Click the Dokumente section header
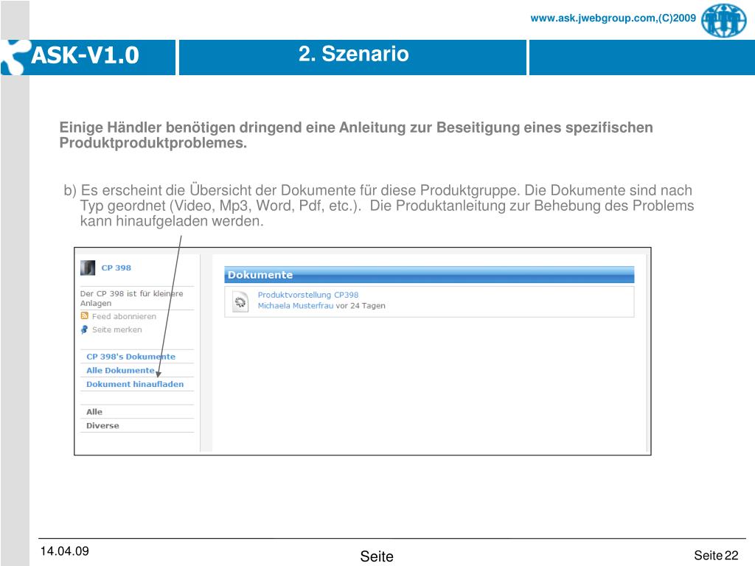The width and height of the screenshot is (755, 566). (429, 274)
